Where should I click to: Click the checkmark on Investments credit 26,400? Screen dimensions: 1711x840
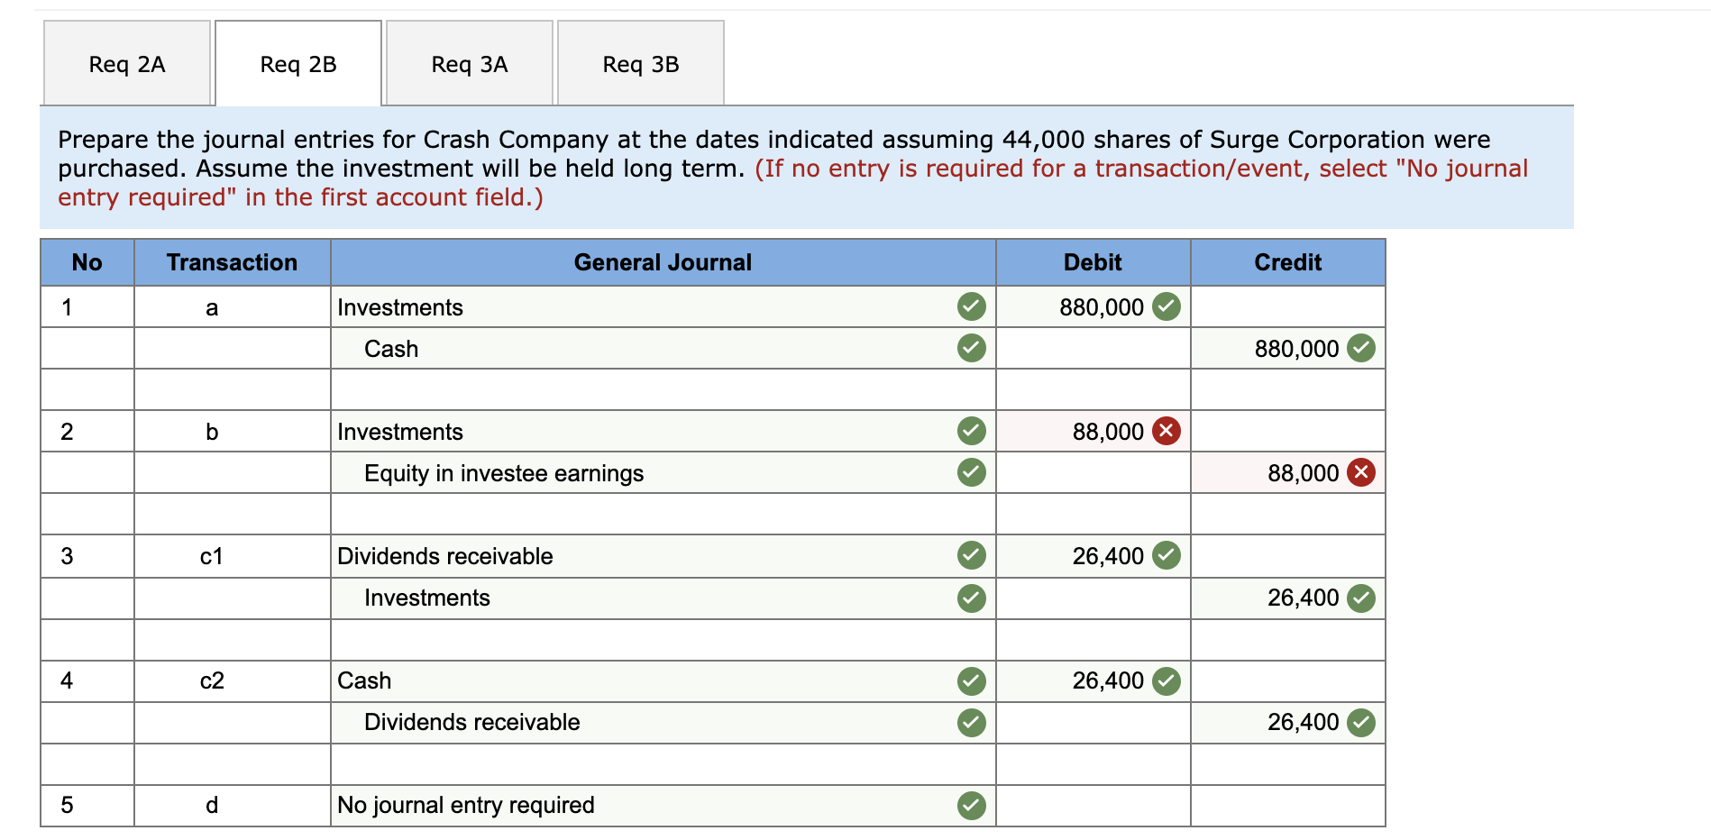click(1361, 598)
